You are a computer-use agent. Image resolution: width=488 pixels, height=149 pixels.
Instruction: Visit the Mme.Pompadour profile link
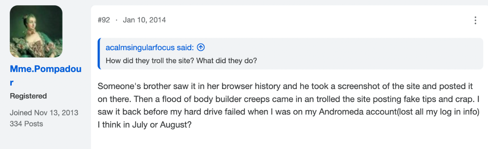[46, 76]
